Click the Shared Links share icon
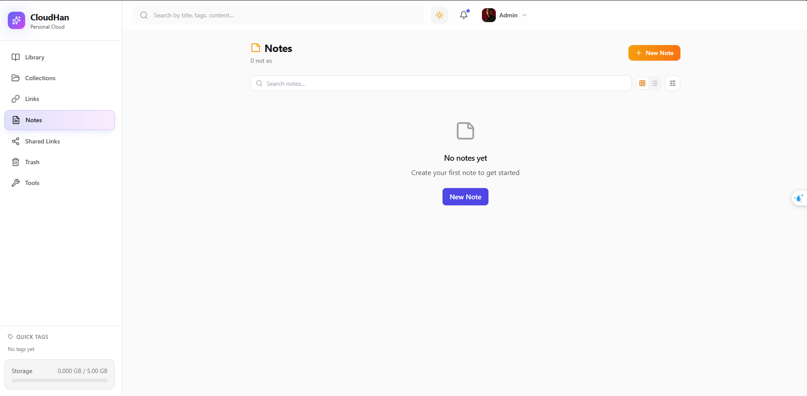807x396 pixels. point(16,141)
